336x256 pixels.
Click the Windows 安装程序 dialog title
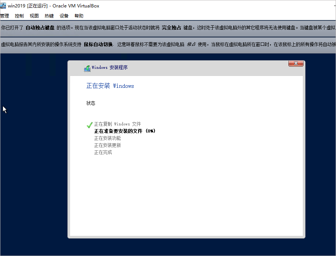point(110,67)
